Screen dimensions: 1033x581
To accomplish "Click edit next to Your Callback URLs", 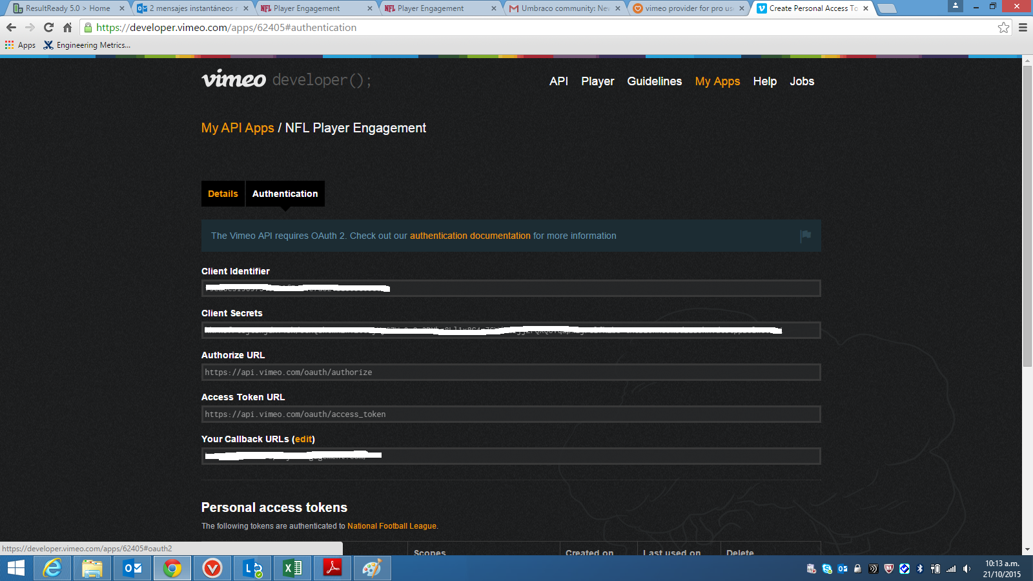I will [x=303, y=439].
